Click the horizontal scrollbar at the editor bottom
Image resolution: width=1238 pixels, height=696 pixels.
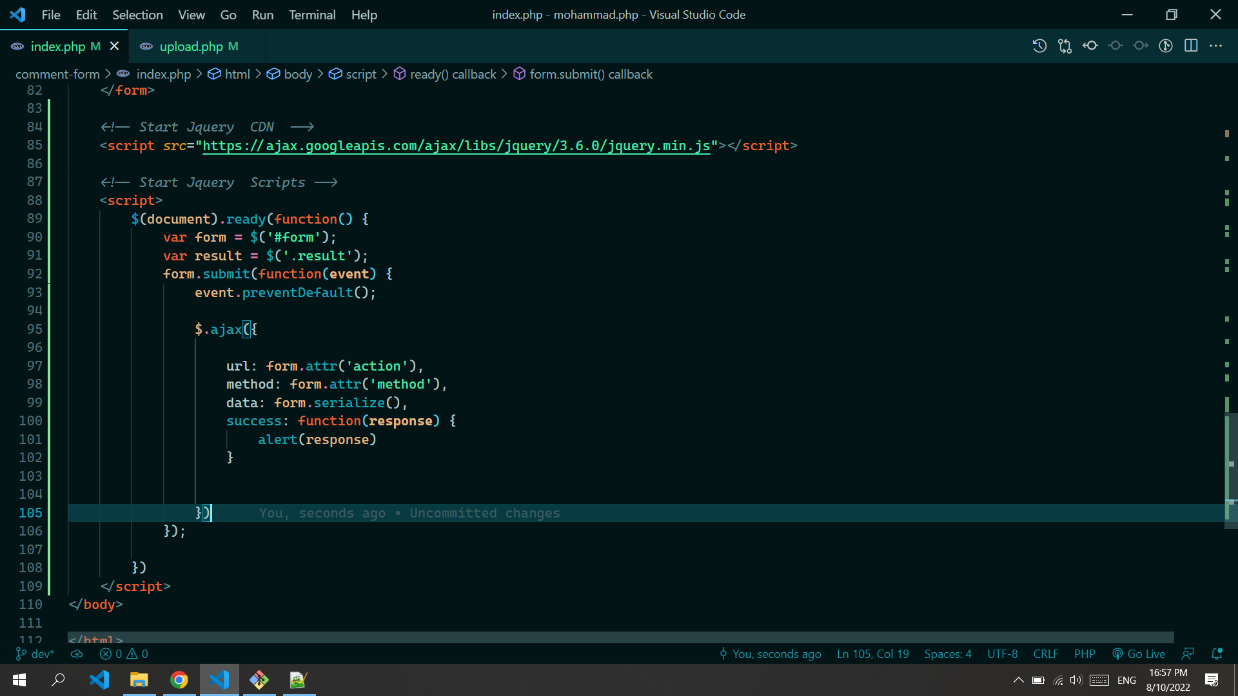[620, 637]
